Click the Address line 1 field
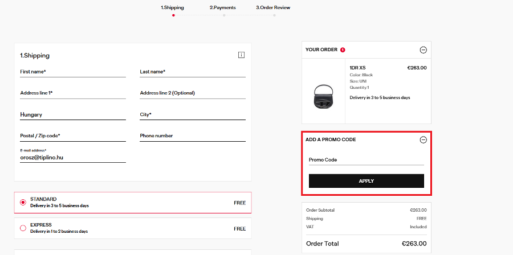The height and width of the screenshot is (255, 513). [72, 93]
